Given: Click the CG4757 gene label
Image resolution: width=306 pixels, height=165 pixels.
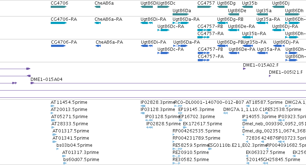Looking at the screenshot, I should pos(206,3).
